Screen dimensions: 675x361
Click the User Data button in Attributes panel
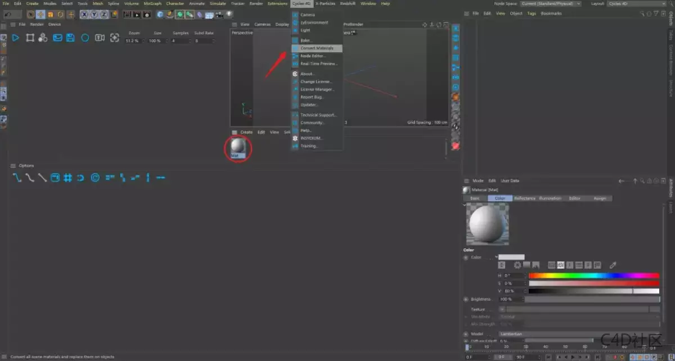(x=510, y=180)
